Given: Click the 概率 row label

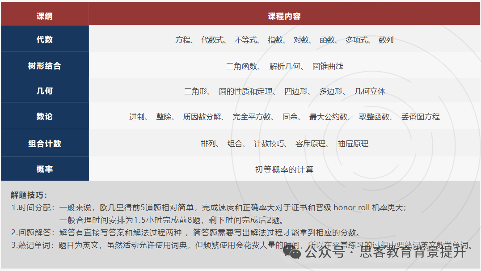Looking at the screenshot, I should (45, 169).
